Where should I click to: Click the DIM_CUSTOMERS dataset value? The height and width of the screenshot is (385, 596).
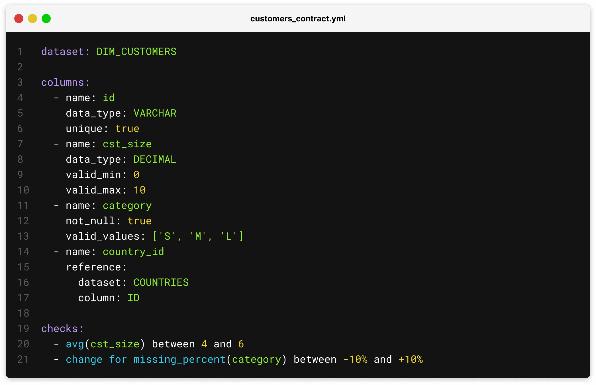(x=136, y=52)
